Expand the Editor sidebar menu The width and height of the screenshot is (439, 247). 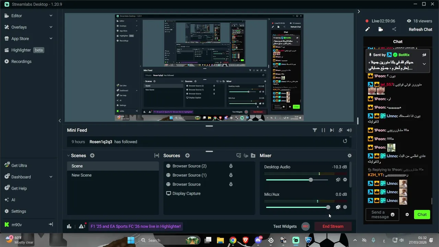(x=51, y=15)
